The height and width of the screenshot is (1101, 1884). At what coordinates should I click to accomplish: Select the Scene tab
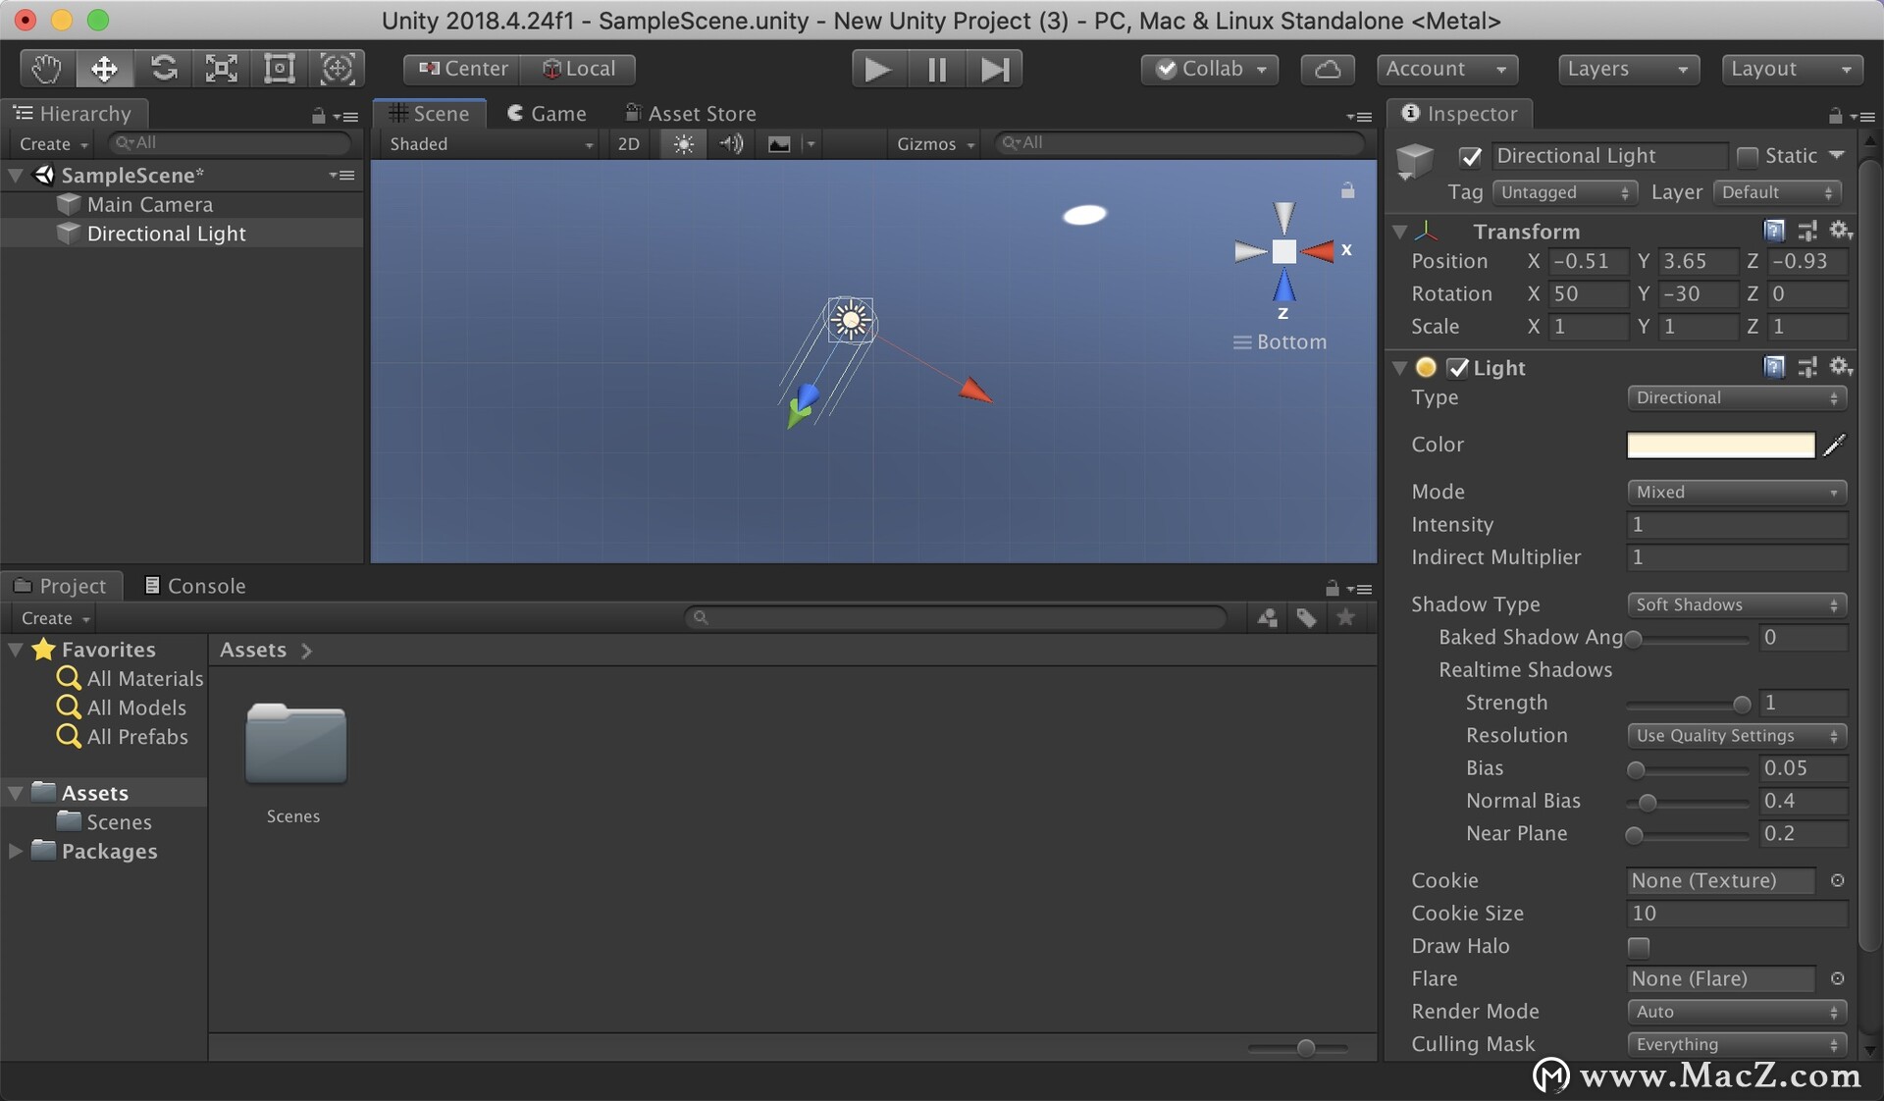click(430, 114)
